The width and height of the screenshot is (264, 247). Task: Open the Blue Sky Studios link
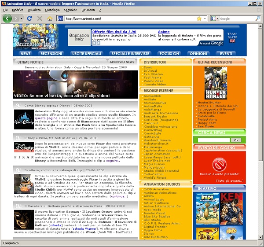click(157, 216)
